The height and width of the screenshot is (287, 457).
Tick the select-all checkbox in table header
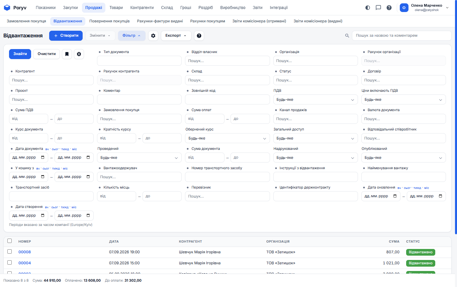(9, 241)
